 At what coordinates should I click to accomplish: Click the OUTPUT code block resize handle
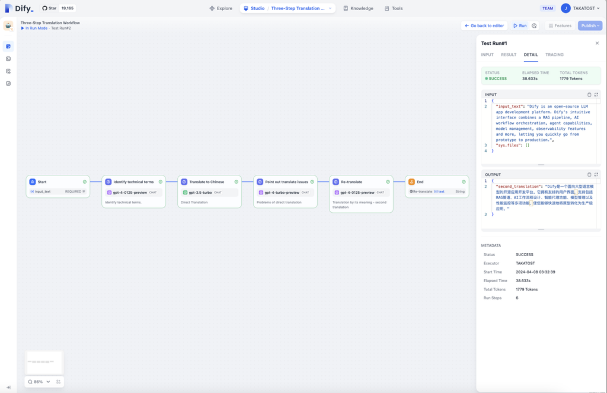pos(541,229)
